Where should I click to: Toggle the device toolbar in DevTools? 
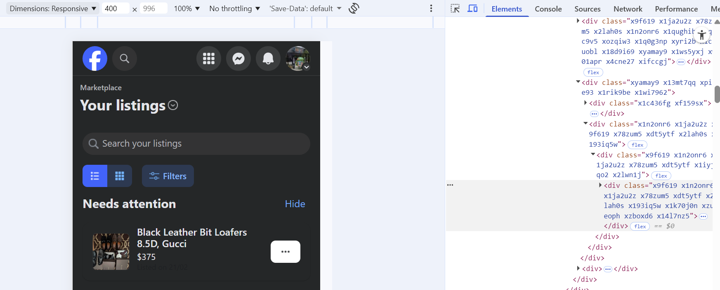pos(472,9)
